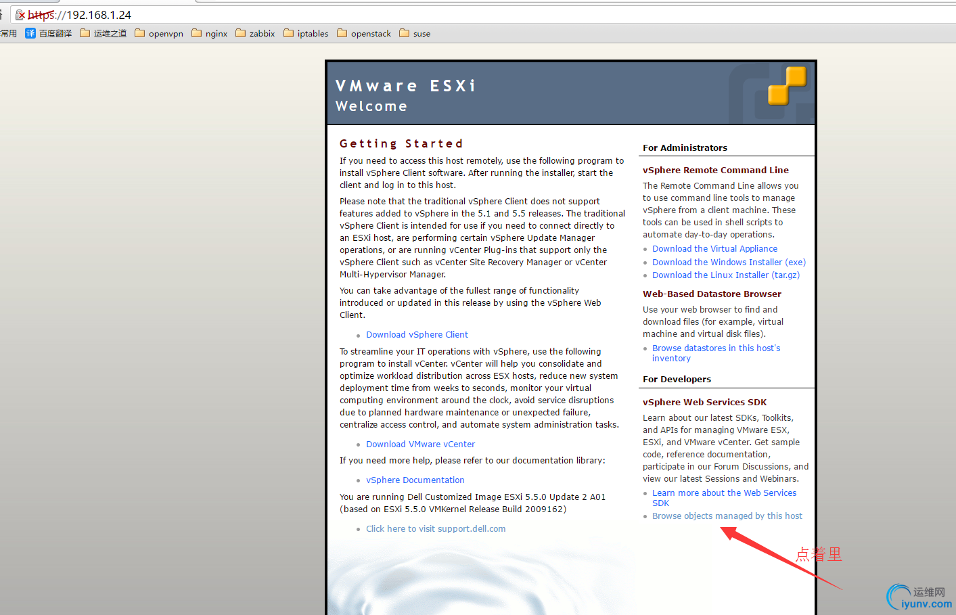Viewport: 956px width, 615px height.
Task: Click here to visit support.dell.com link
Action: click(x=436, y=529)
